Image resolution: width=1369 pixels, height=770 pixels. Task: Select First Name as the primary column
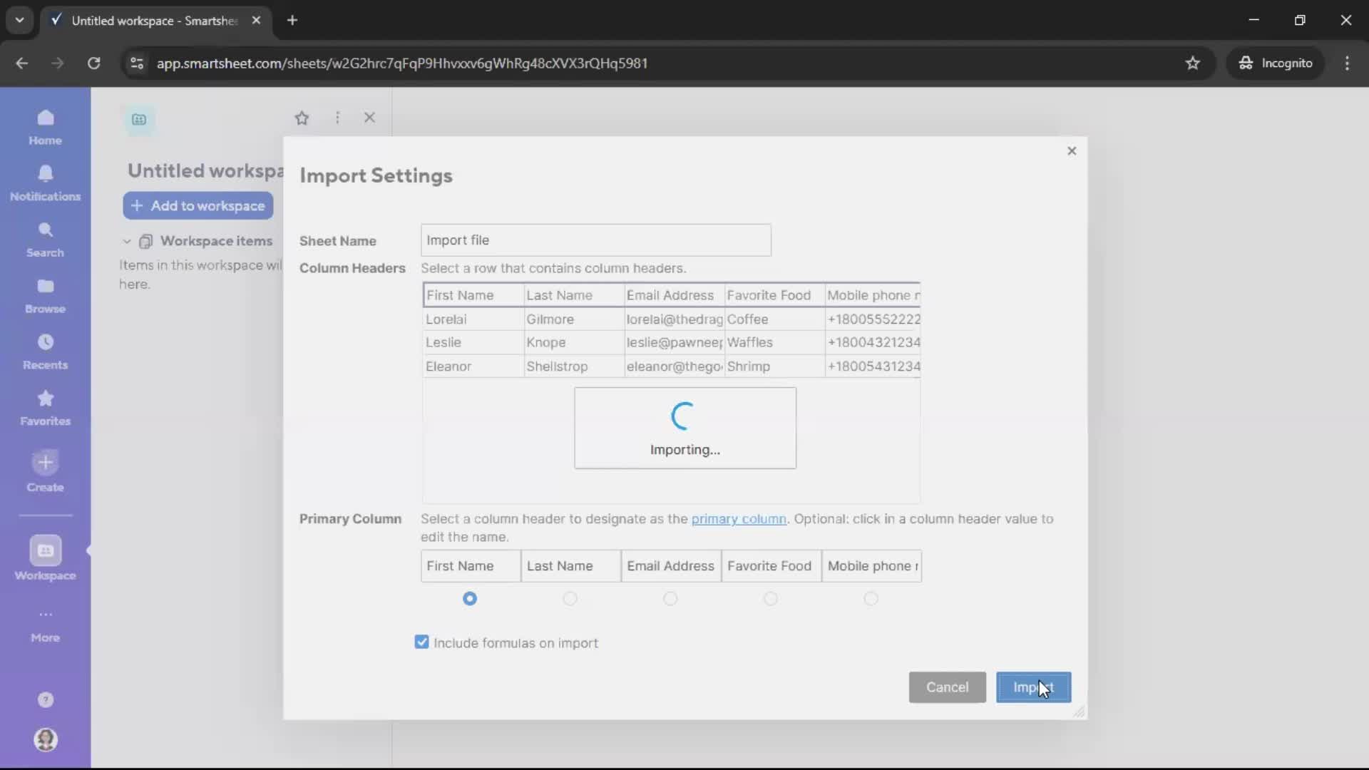click(x=470, y=599)
